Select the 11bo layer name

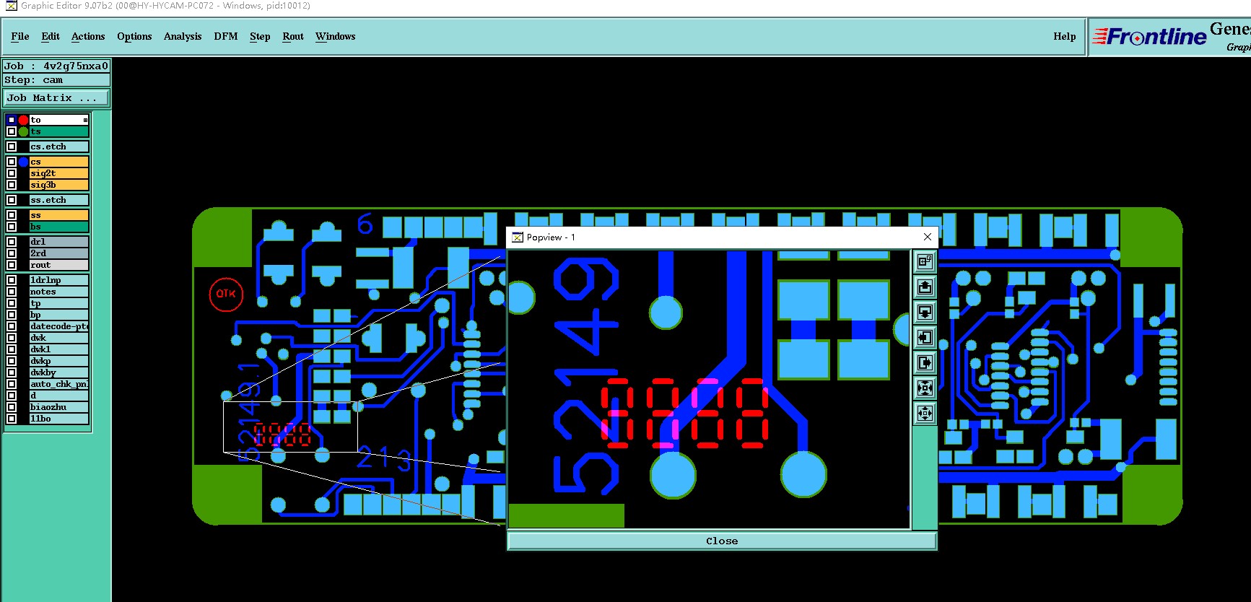pyautogui.click(x=58, y=419)
